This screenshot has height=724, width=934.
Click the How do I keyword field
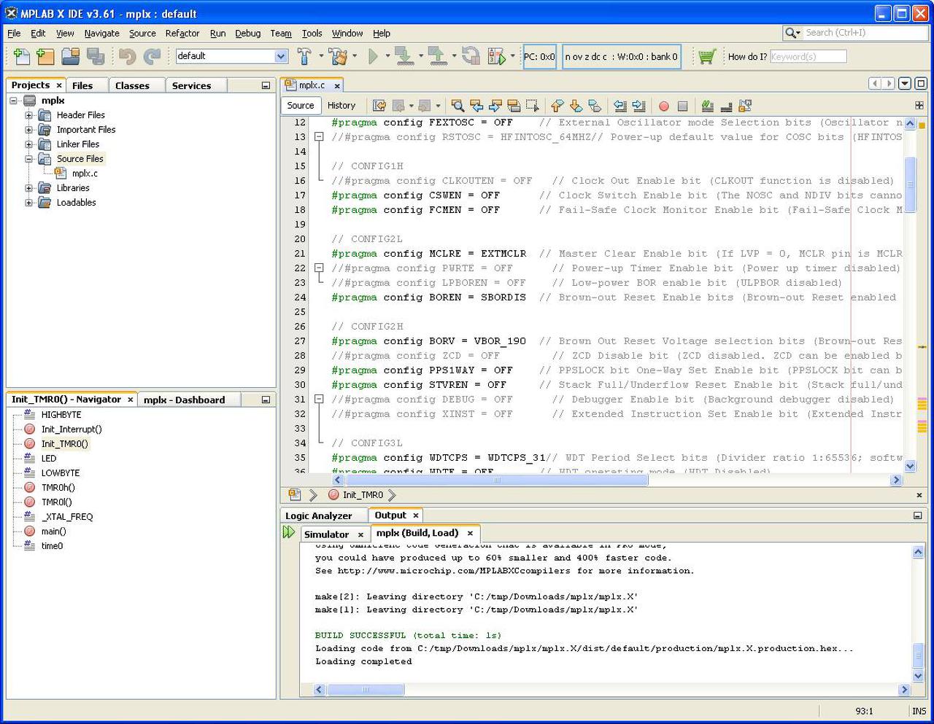(808, 56)
